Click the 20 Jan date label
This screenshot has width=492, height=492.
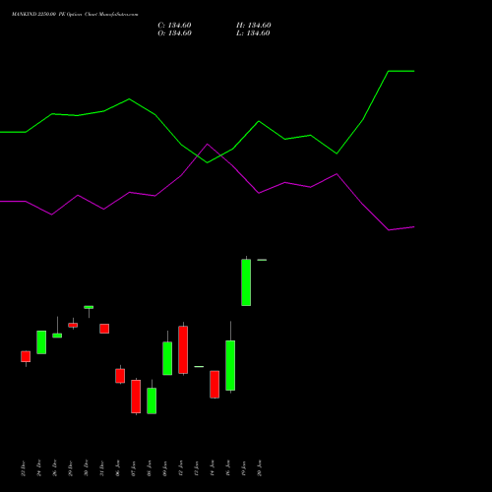pos(260,468)
